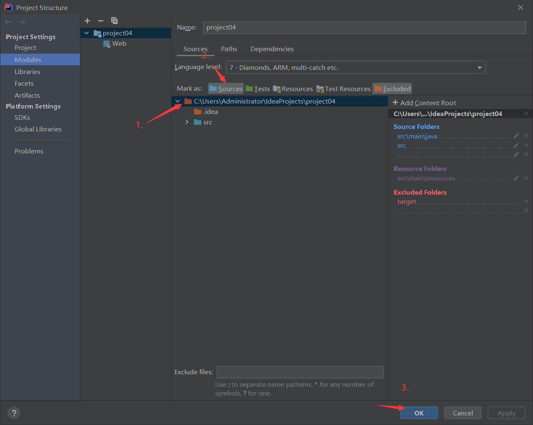Close the Project Structure dialog
The image size is (533, 425).
[521, 7]
